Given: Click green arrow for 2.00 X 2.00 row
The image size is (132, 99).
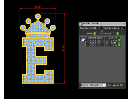Looking at the screenshot, I should [x=119, y=40].
